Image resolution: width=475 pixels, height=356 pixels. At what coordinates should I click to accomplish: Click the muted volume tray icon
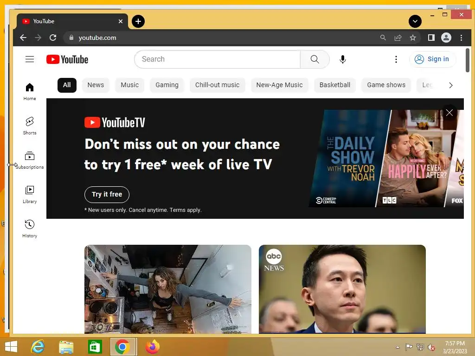431,348
